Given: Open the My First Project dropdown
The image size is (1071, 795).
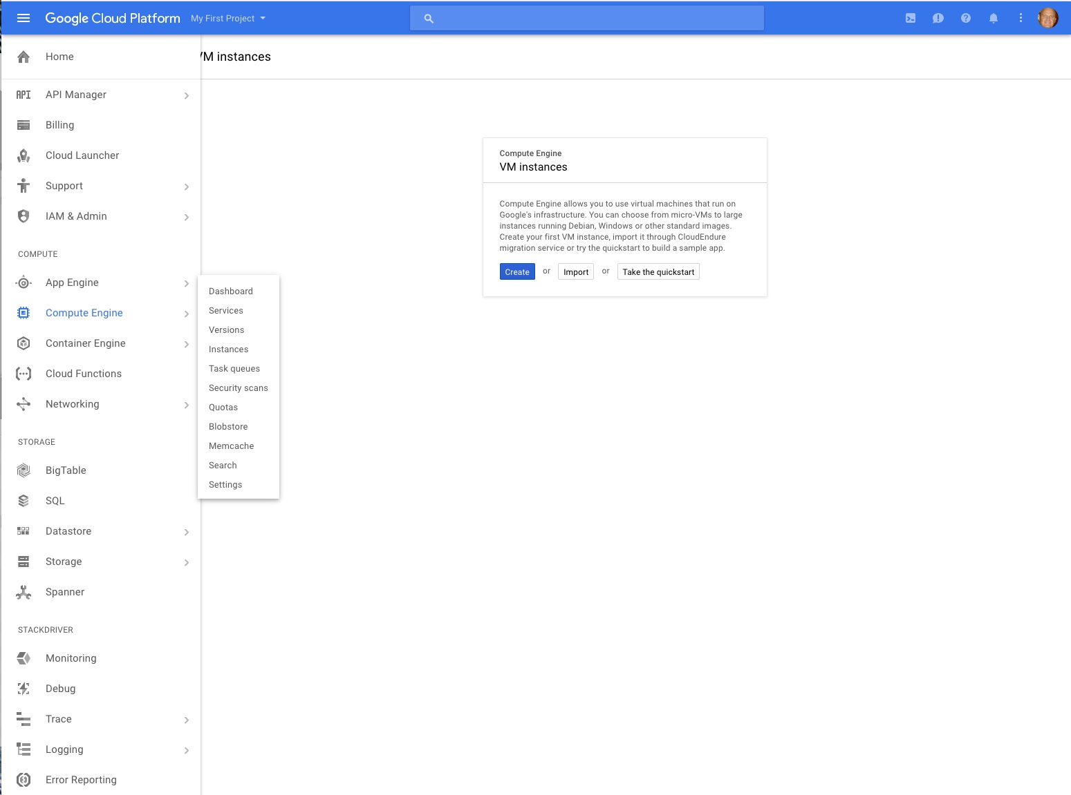Looking at the screenshot, I should tap(228, 19).
